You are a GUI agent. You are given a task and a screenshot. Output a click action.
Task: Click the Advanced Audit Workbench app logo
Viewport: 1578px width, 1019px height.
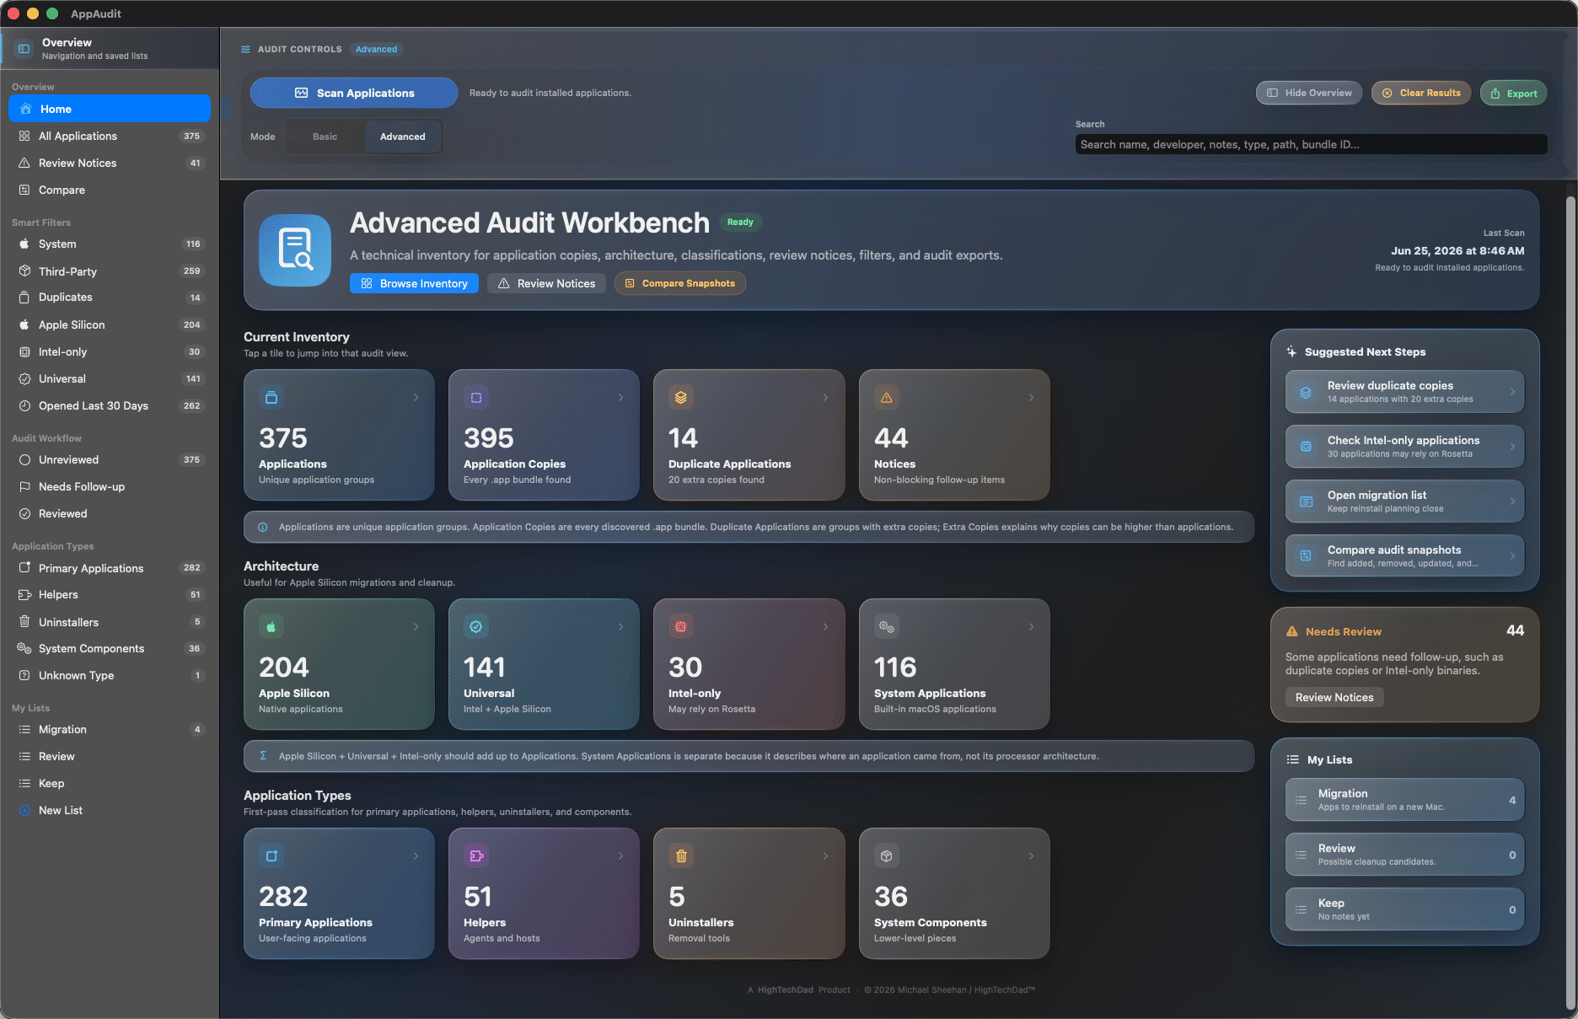(295, 250)
